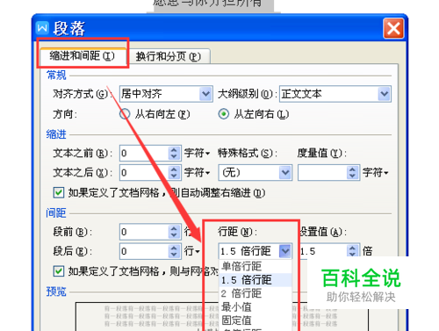The image size is (439, 331).
Task: Switch to 换行和分页 tab
Action: pyautogui.click(x=169, y=56)
